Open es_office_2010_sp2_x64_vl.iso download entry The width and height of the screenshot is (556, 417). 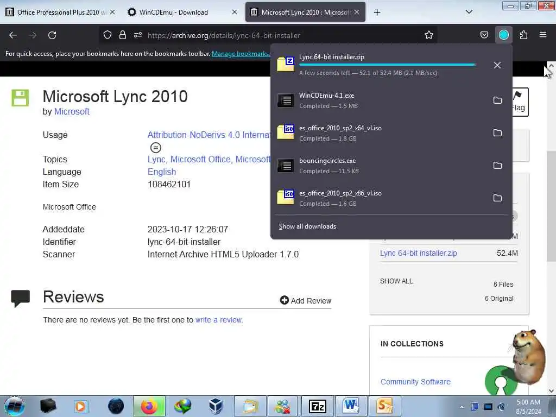(380, 133)
